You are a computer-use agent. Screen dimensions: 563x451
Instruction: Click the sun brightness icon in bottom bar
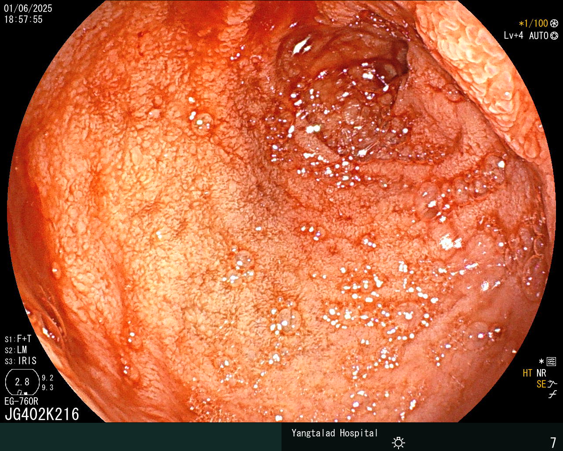[398, 443]
